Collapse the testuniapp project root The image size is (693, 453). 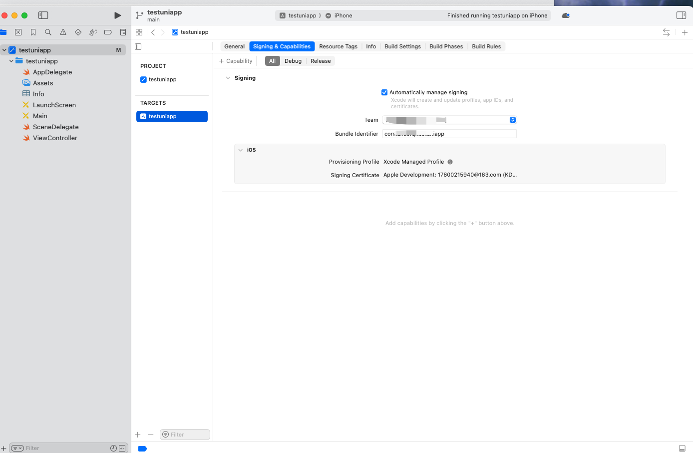click(4, 50)
